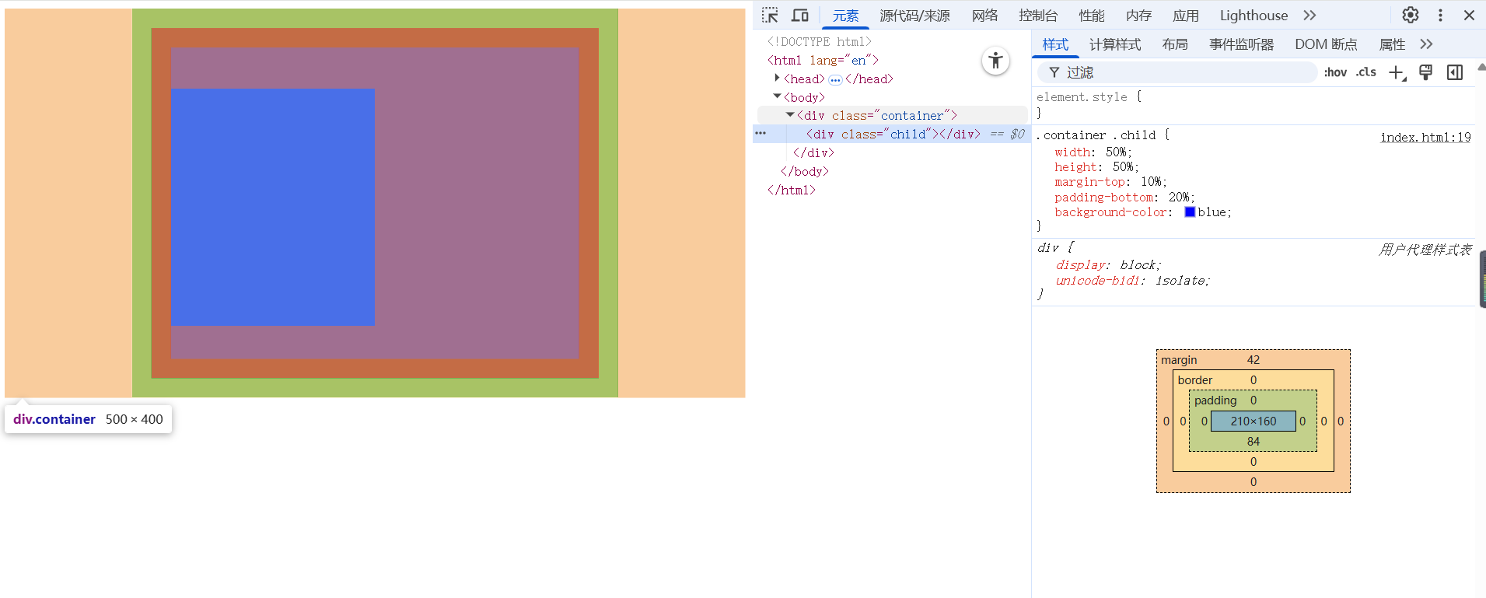The width and height of the screenshot is (1486, 598).
Task: Open DevTools settings gear
Action: tap(1411, 15)
